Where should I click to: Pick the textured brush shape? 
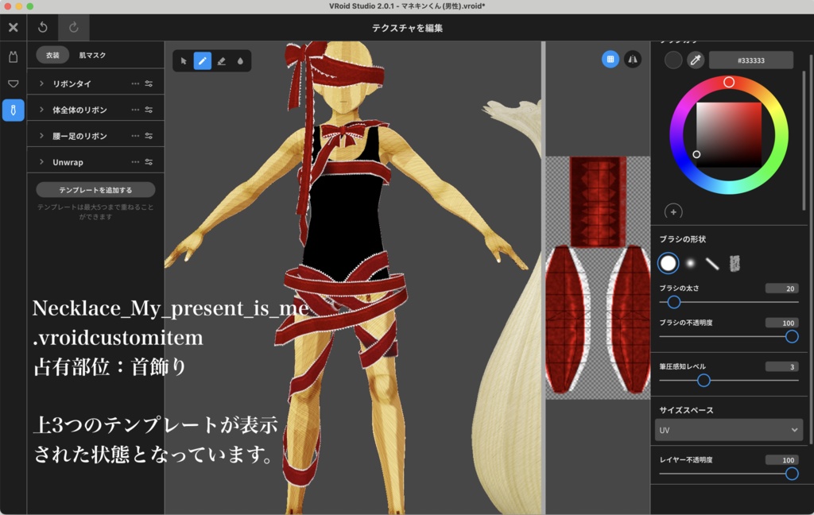(x=735, y=263)
